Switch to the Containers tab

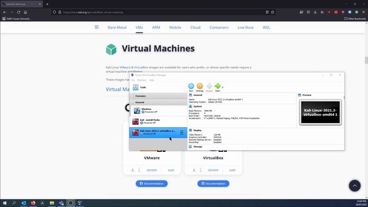219,28
